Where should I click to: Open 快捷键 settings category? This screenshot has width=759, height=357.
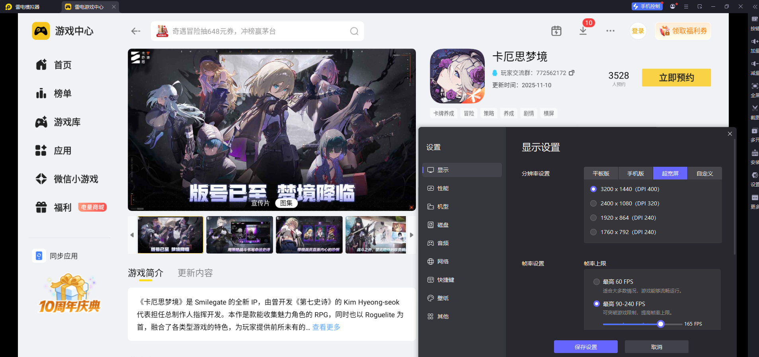(462, 280)
